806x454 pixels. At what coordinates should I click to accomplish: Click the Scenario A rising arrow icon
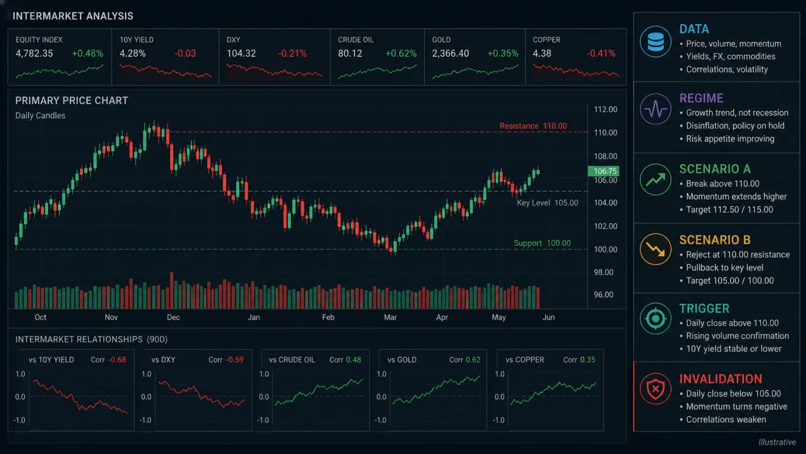click(655, 179)
